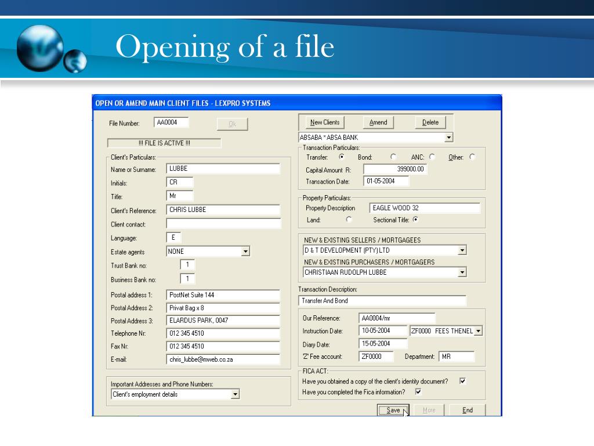
Task: Click the Transaction Date field
Action: point(386,181)
